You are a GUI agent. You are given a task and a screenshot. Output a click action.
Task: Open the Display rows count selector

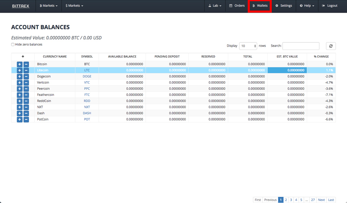click(x=248, y=46)
